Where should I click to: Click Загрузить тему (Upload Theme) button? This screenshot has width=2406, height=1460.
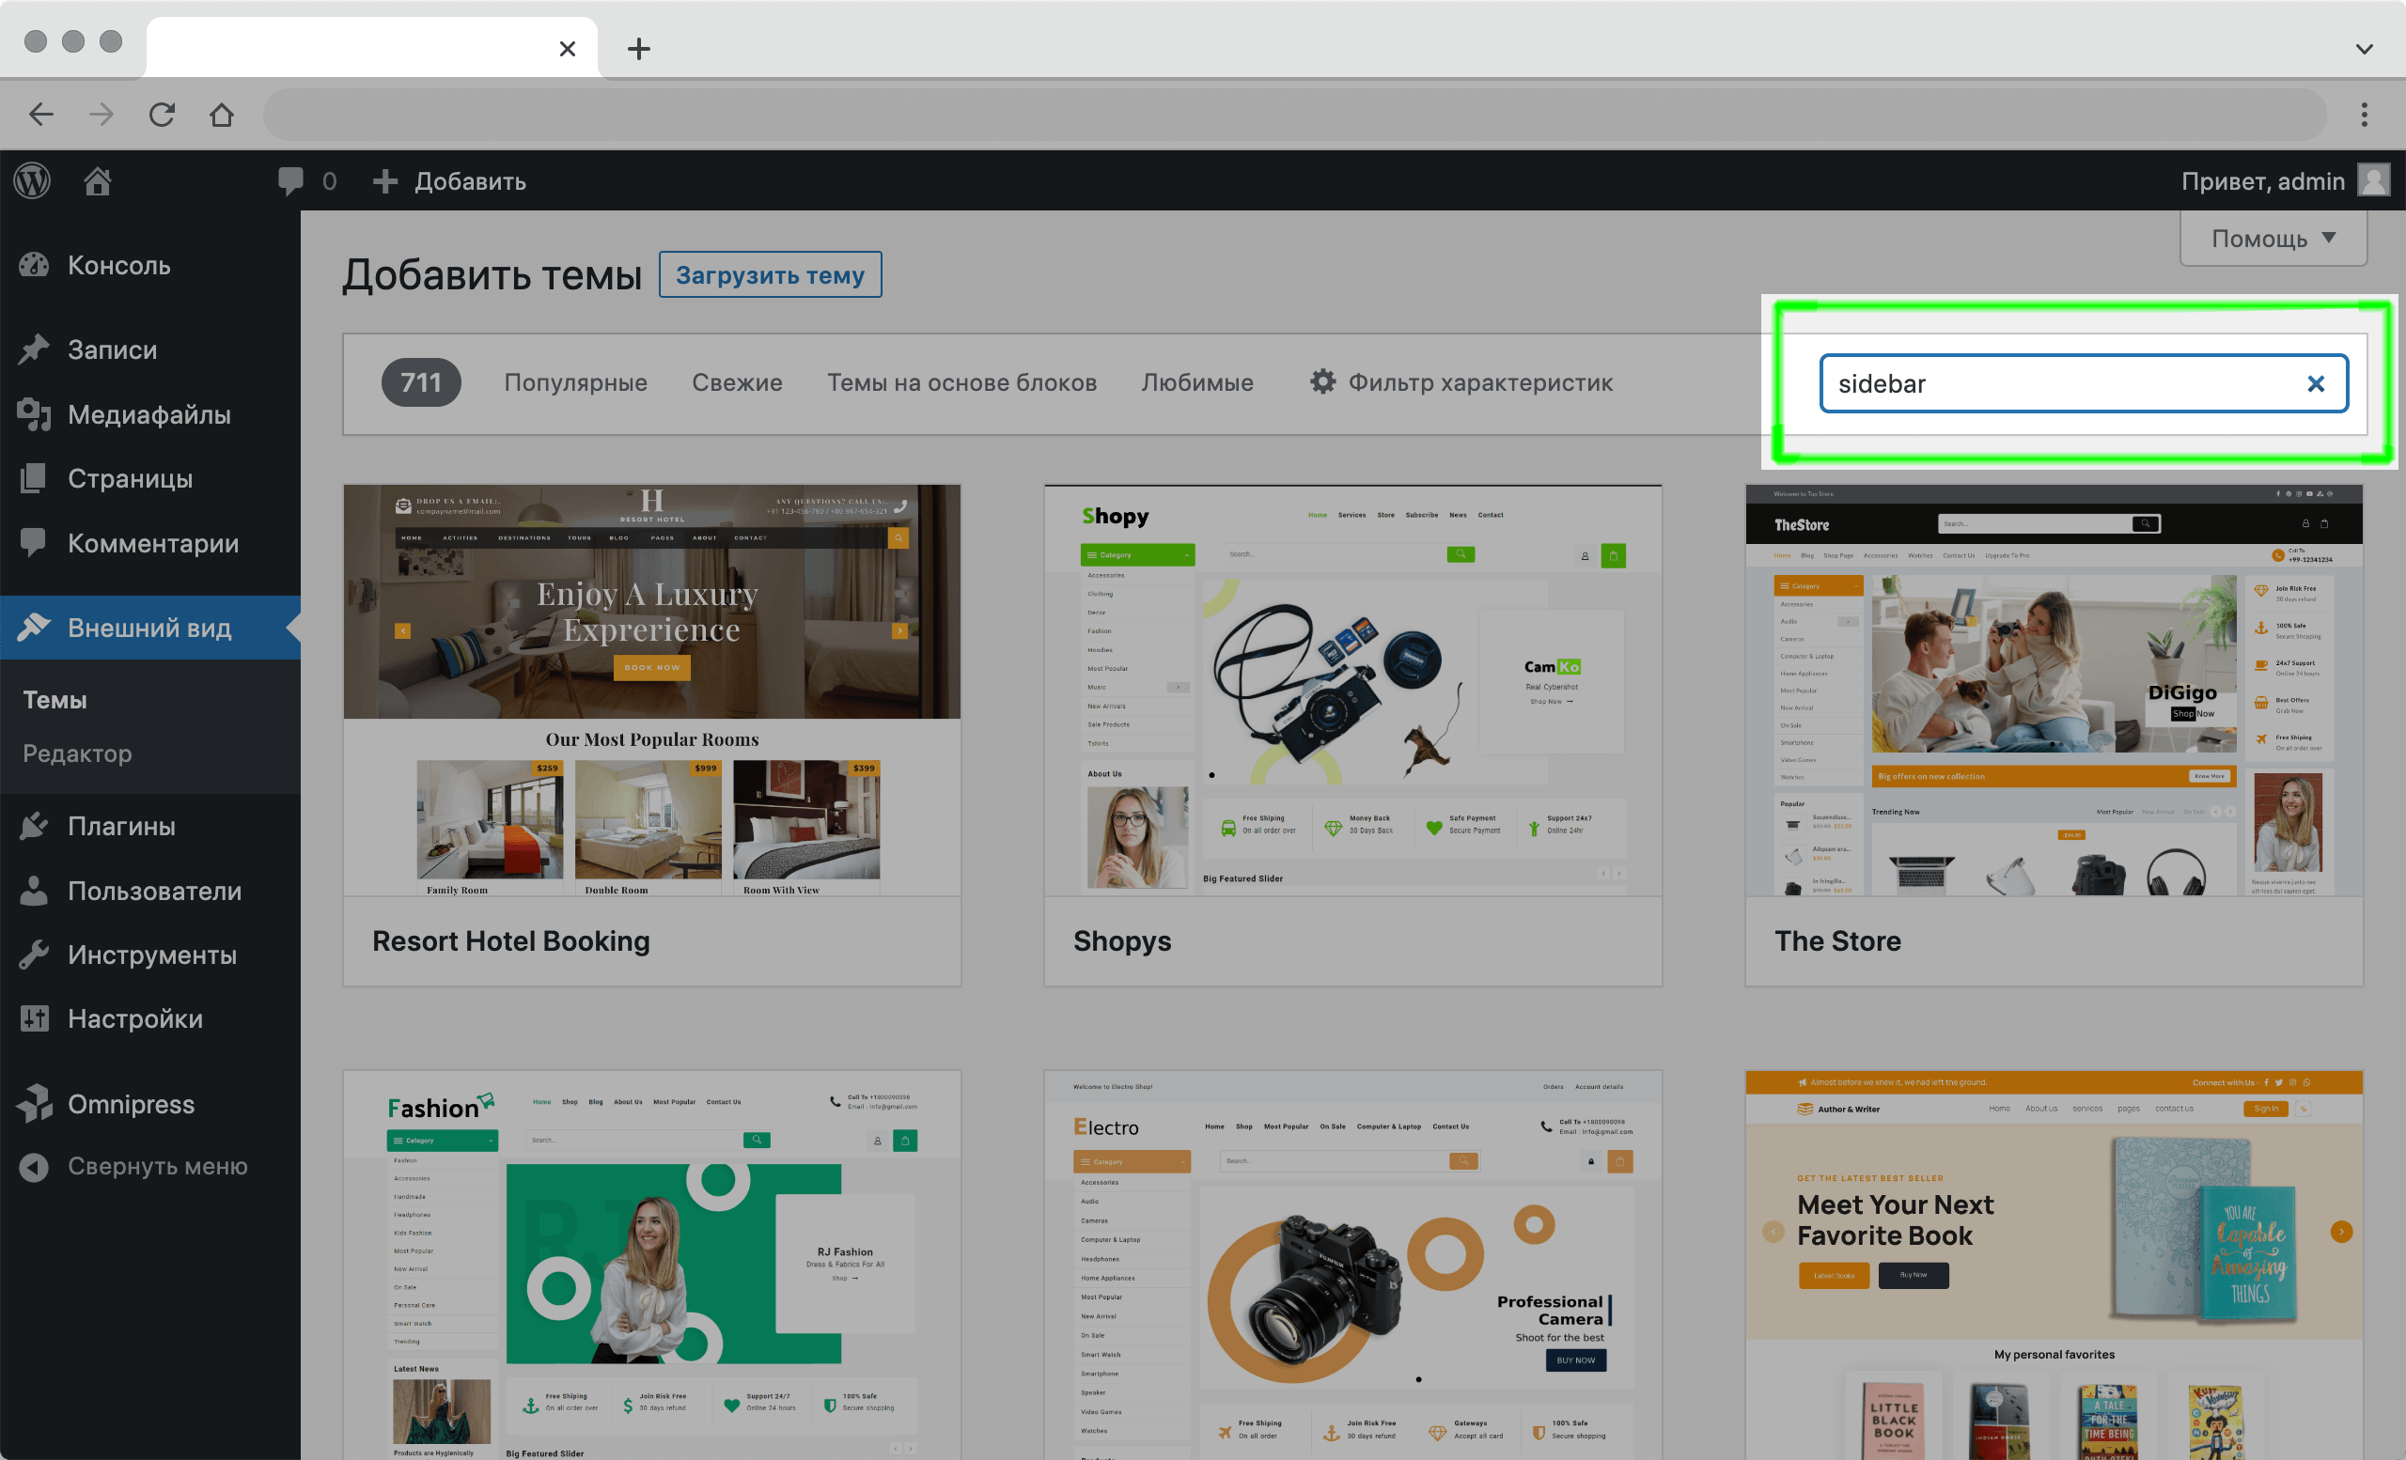770,273
